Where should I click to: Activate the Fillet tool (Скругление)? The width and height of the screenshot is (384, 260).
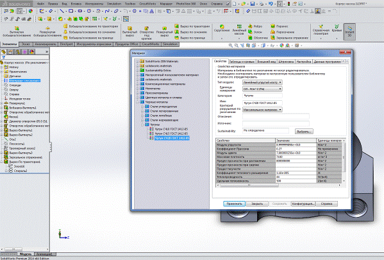pos(222,29)
